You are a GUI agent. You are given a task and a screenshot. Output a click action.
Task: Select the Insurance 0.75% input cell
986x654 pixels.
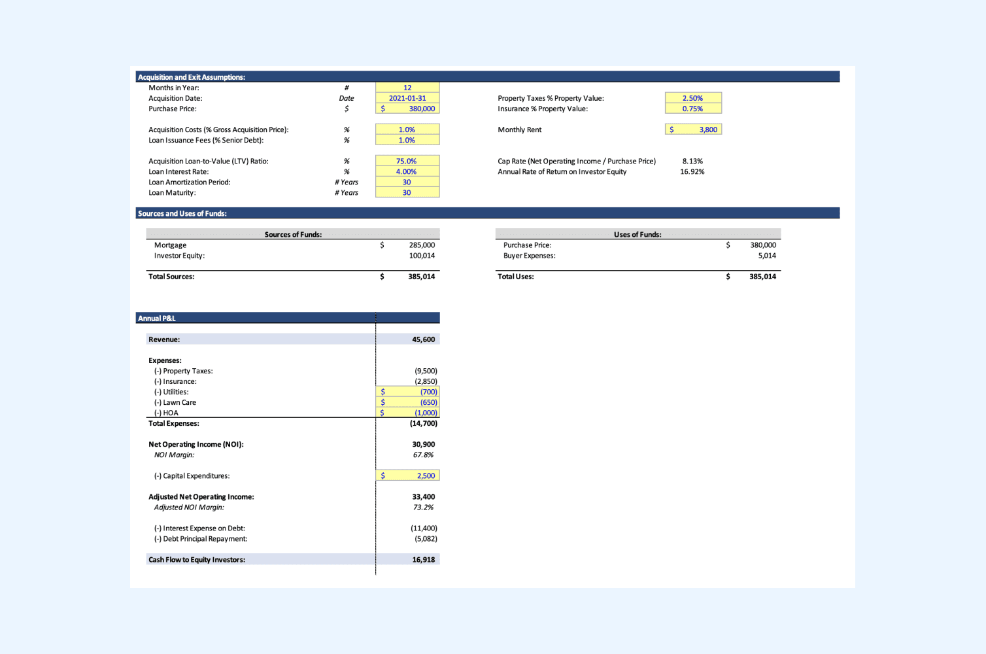click(693, 109)
